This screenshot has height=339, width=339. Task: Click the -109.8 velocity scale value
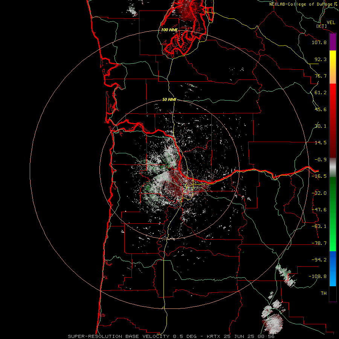(x=318, y=276)
